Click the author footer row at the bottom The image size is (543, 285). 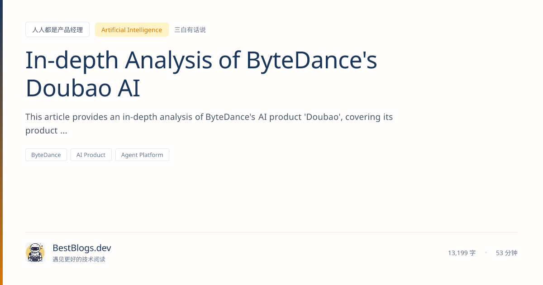(x=271, y=252)
